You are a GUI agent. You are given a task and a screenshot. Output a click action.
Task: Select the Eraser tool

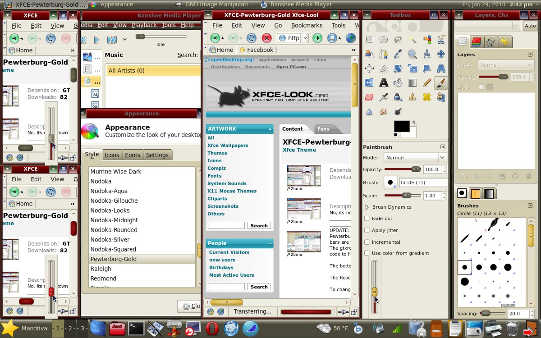click(x=369, y=97)
